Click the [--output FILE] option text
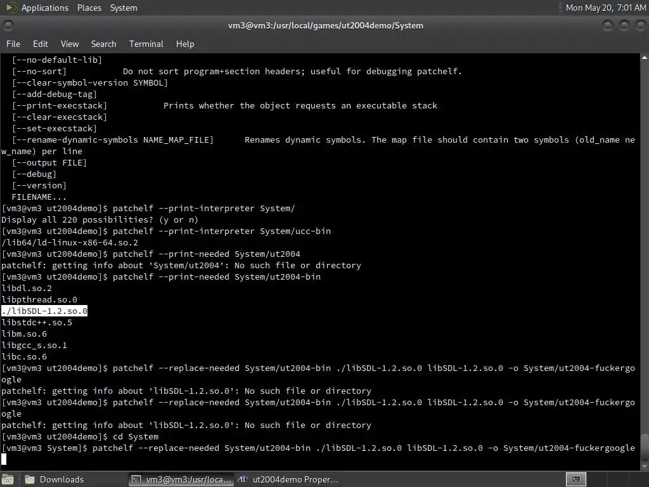The height and width of the screenshot is (487, 649). tap(49, 163)
